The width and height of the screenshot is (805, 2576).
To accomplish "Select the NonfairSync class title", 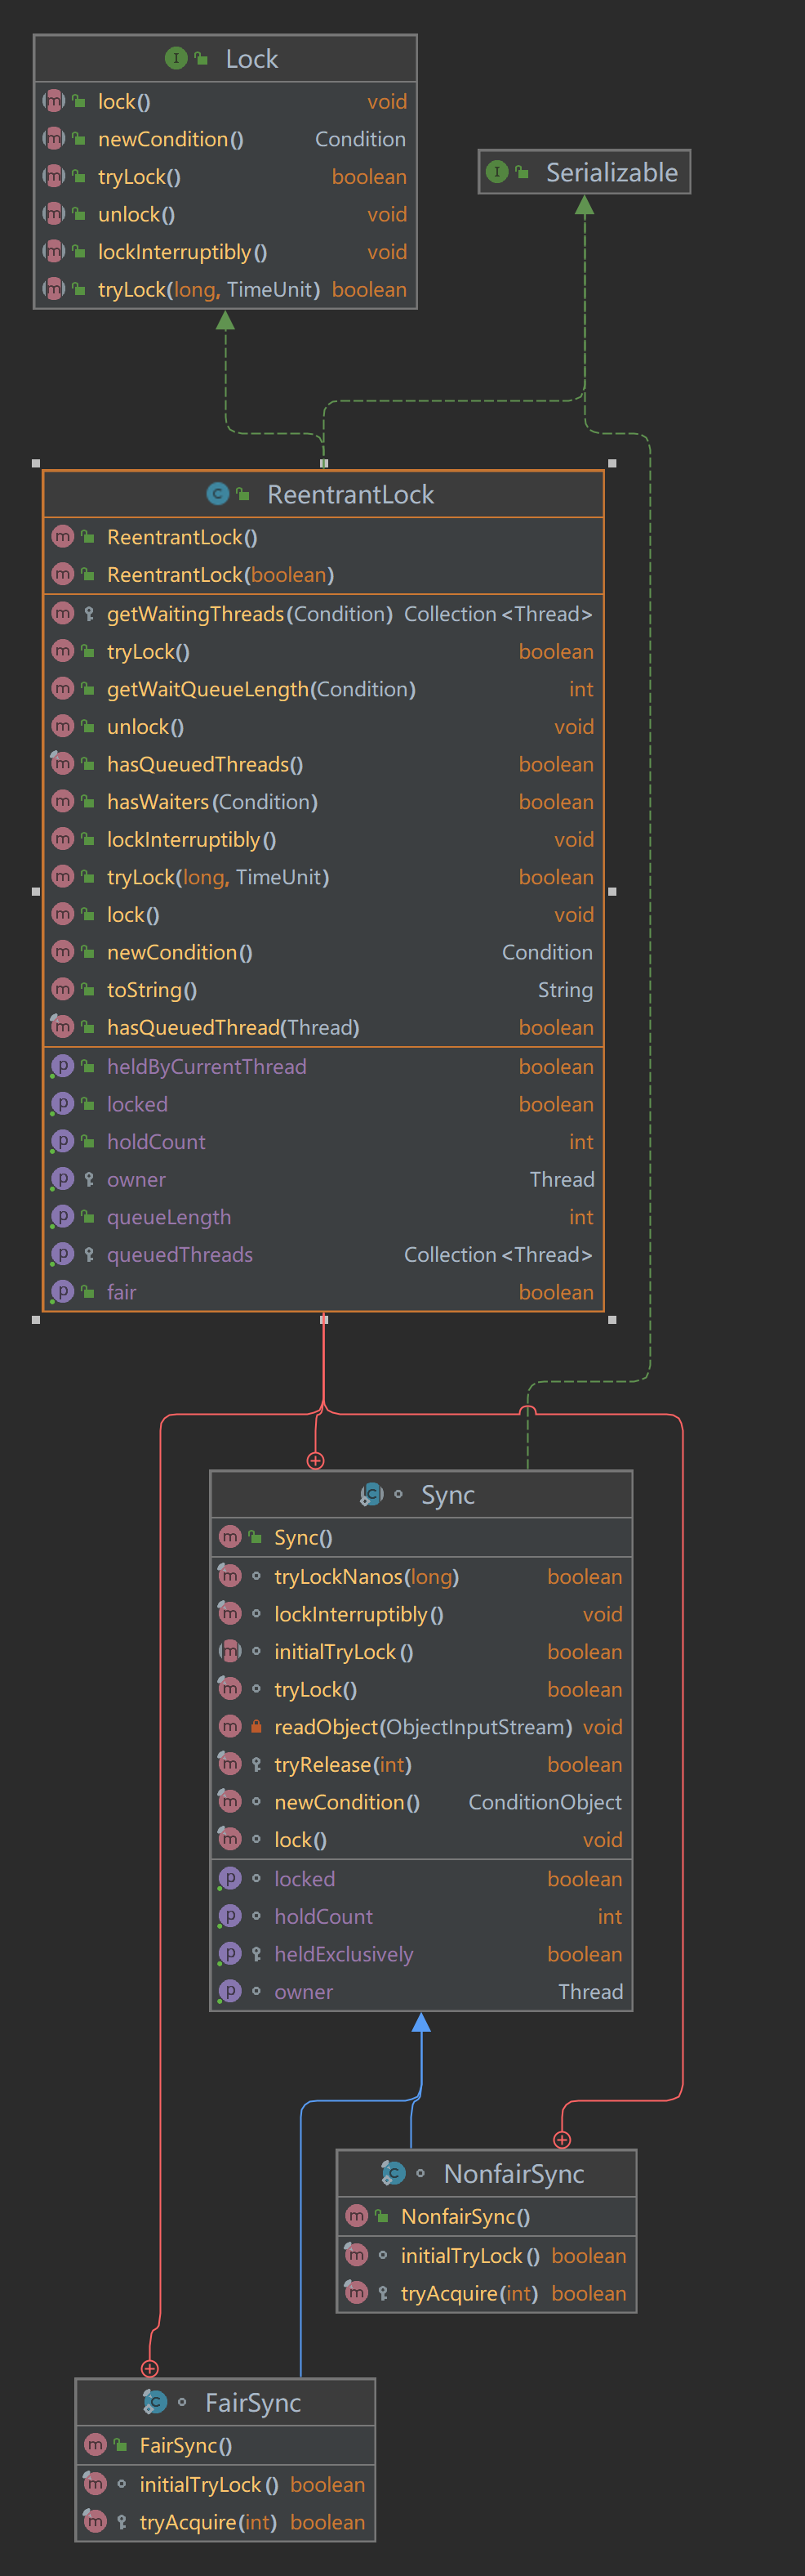I will (x=514, y=2174).
